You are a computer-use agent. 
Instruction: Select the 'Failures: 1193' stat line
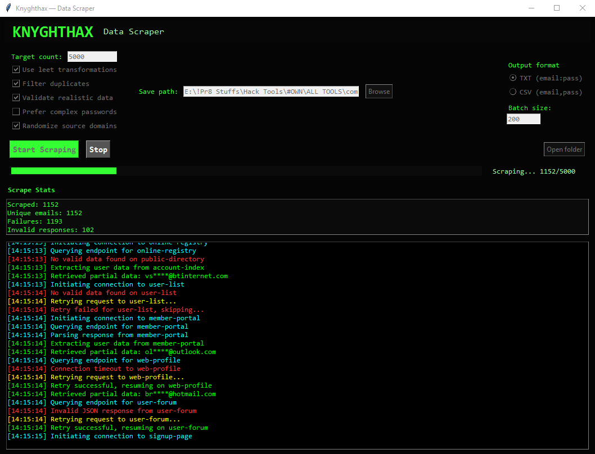[35, 221]
